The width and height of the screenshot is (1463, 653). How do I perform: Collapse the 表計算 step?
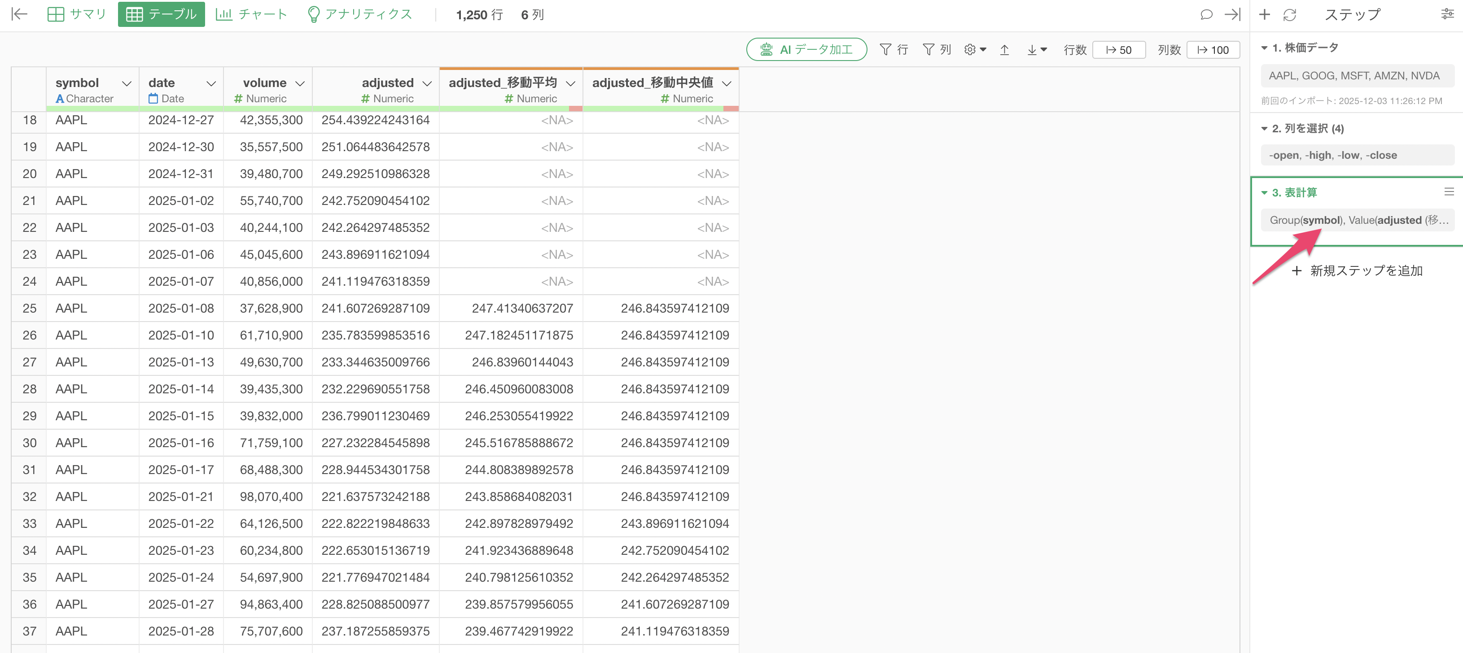(1264, 193)
